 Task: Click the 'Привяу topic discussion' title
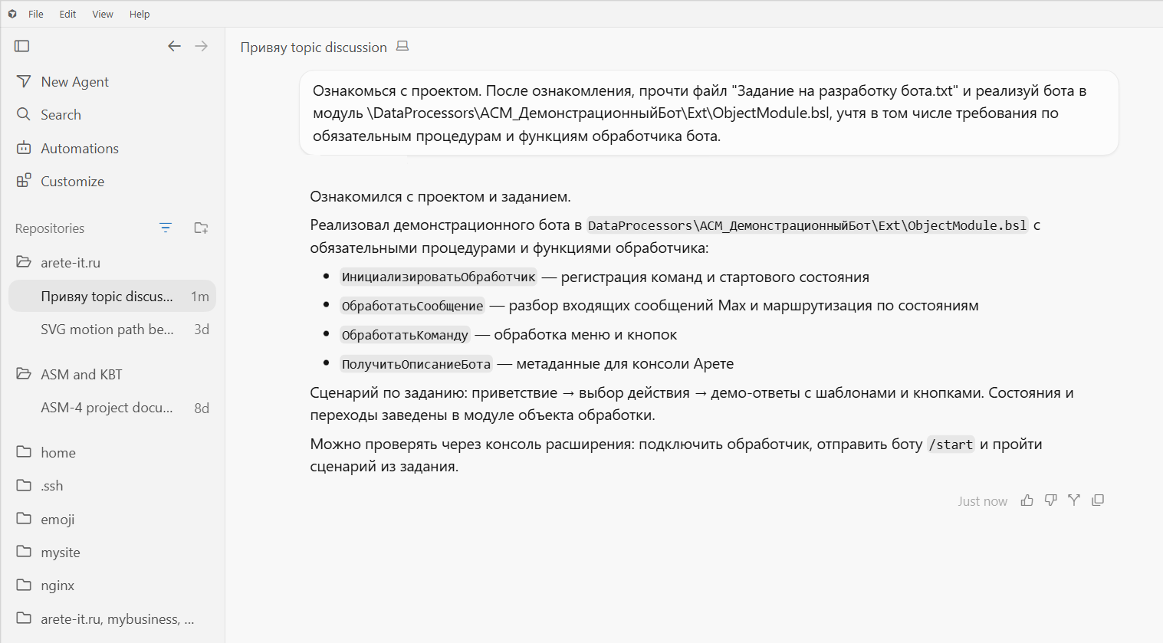(x=314, y=47)
